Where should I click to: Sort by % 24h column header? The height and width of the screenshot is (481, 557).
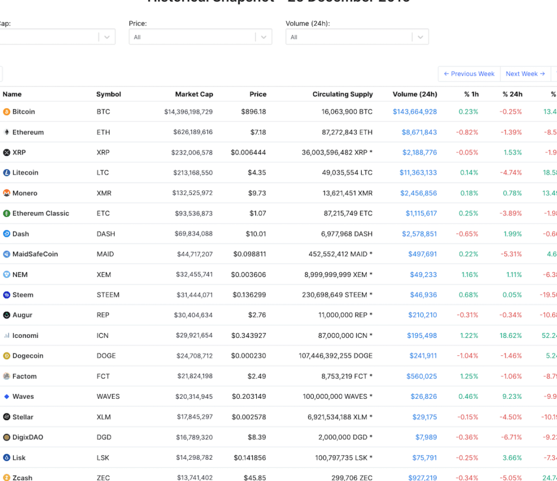(x=512, y=94)
